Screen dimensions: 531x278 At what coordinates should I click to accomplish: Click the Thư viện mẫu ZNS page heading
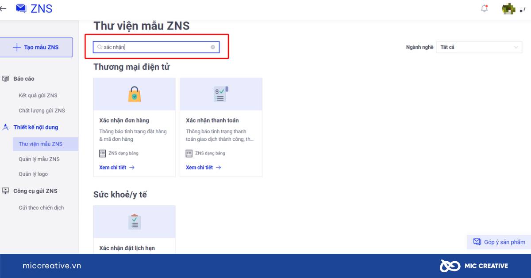pos(142,26)
